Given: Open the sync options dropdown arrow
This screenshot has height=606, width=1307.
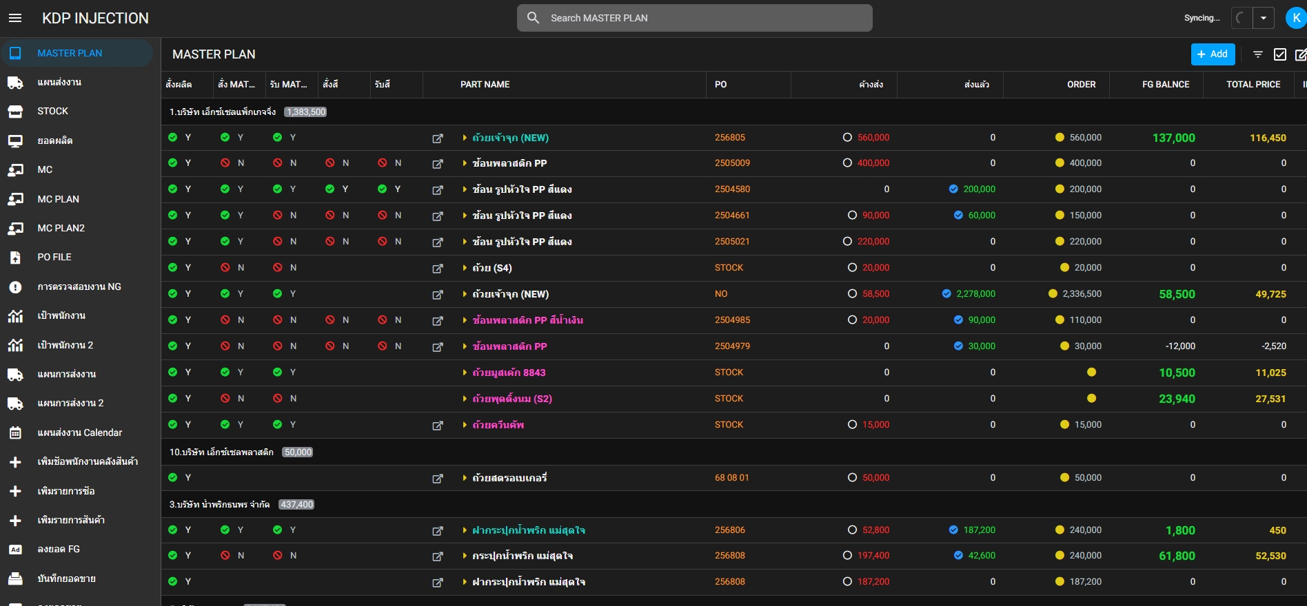Looking at the screenshot, I should tap(1264, 18).
